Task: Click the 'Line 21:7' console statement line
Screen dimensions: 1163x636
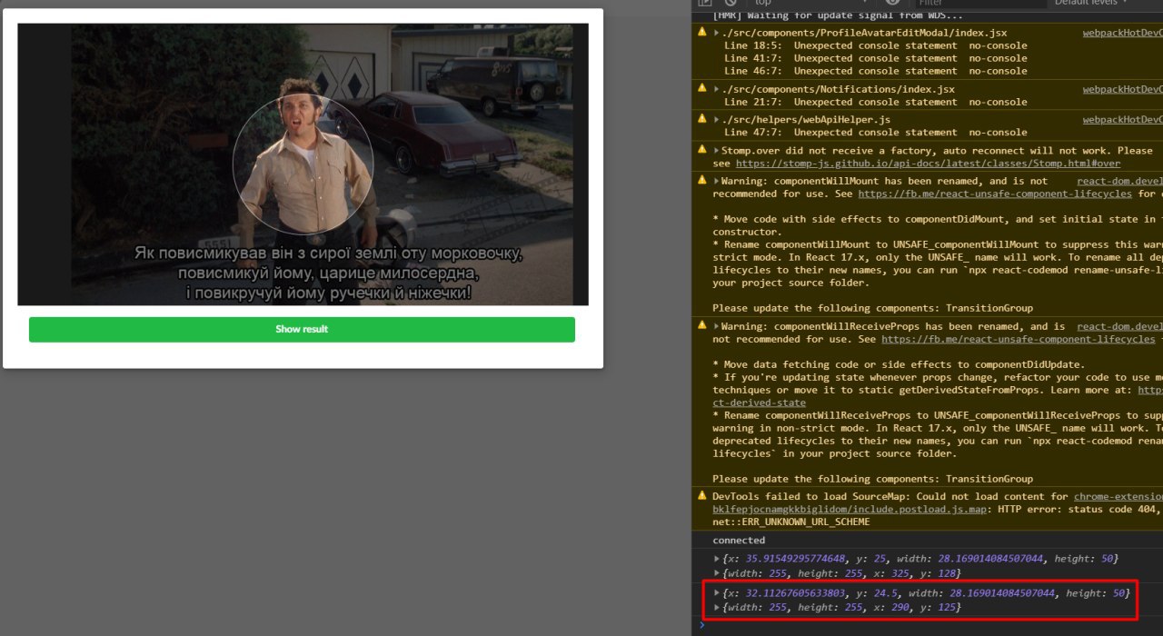Action: coord(876,102)
